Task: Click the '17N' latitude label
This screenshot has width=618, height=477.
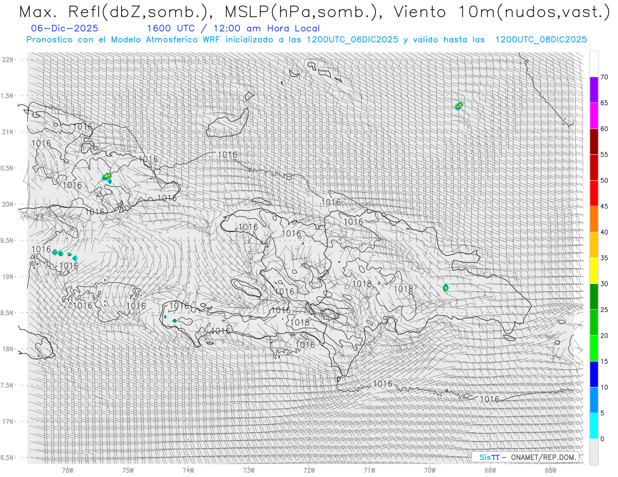Action: [x=7, y=421]
